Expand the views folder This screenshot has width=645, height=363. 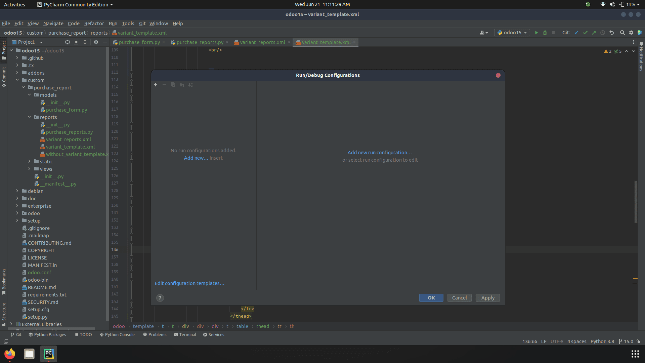(29, 169)
